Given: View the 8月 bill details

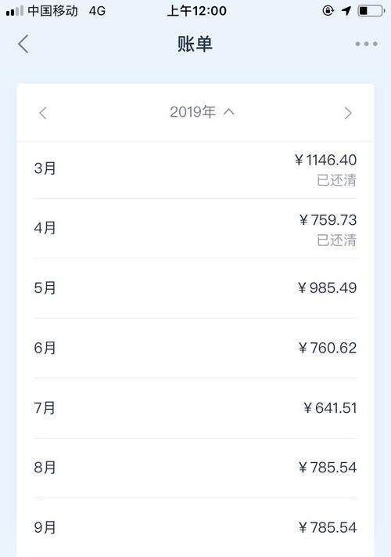Looking at the screenshot, I should tap(195, 468).
